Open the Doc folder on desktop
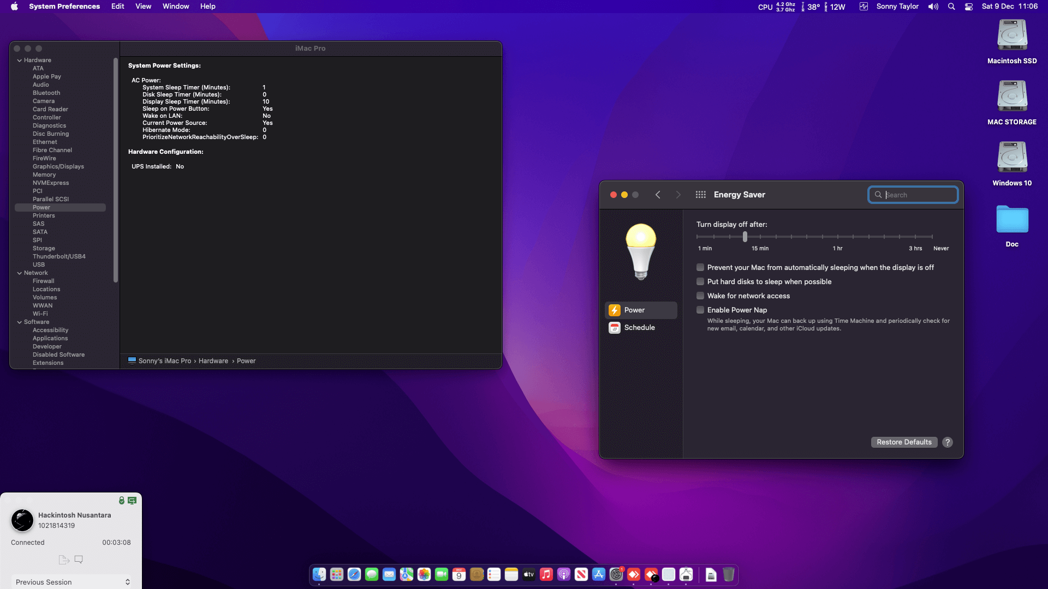 click(x=1012, y=219)
